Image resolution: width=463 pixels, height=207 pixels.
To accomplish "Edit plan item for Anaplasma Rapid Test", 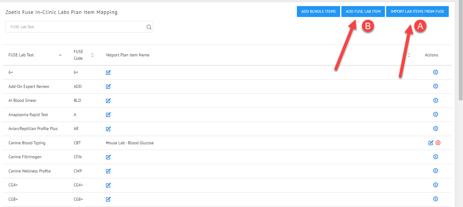I will point(108,115).
